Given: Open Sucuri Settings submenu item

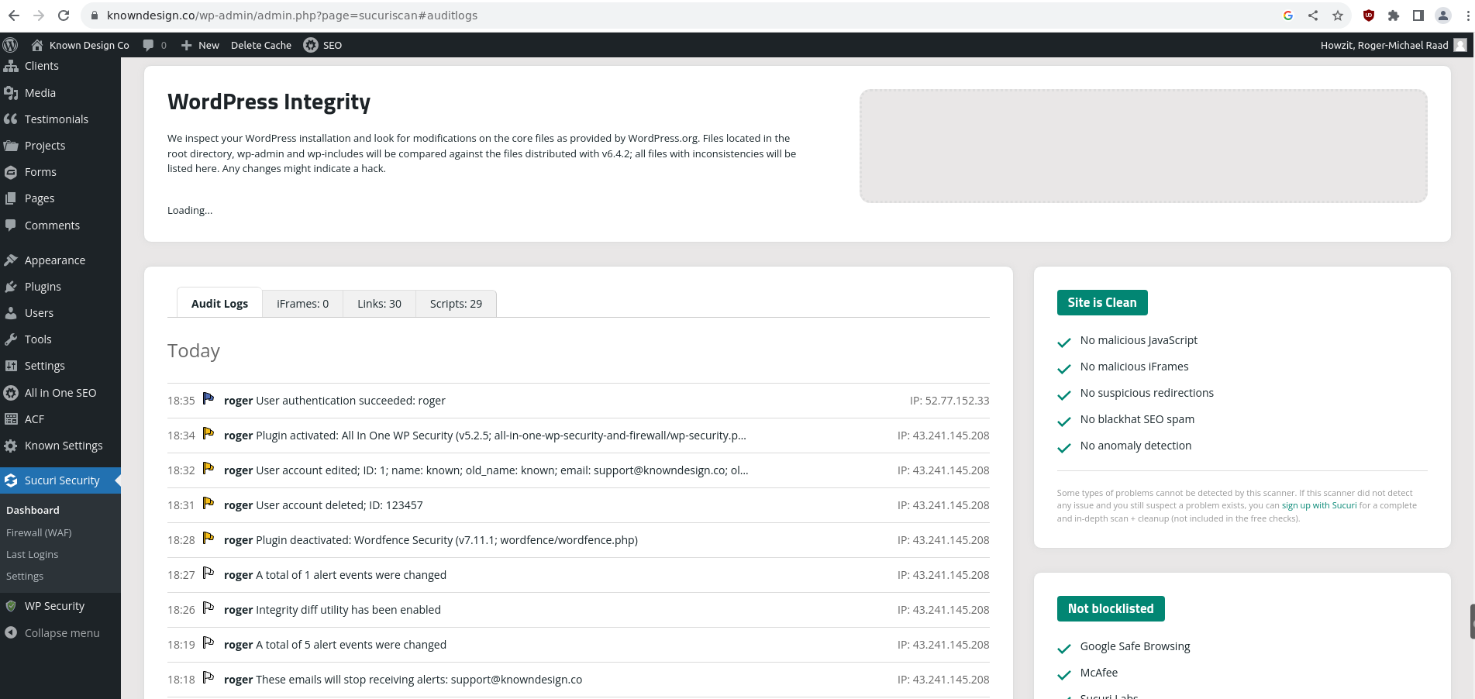Looking at the screenshot, I should click(25, 576).
